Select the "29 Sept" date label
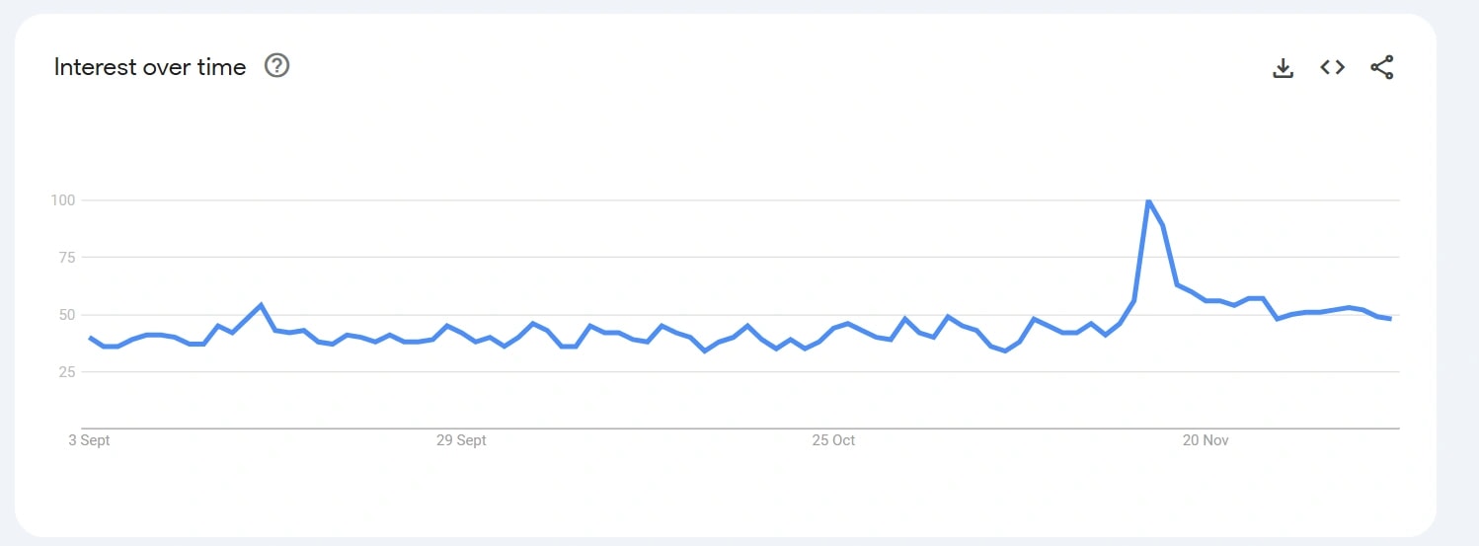The height and width of the screenshot is (546, 1479). tap(461, 440)
